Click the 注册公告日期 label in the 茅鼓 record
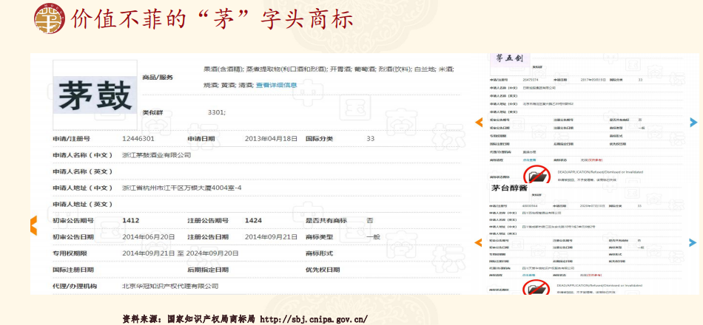 coord(208,237)
